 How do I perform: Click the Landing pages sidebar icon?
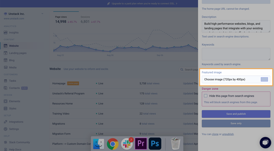pyautogui.click(x=6, y=53)
